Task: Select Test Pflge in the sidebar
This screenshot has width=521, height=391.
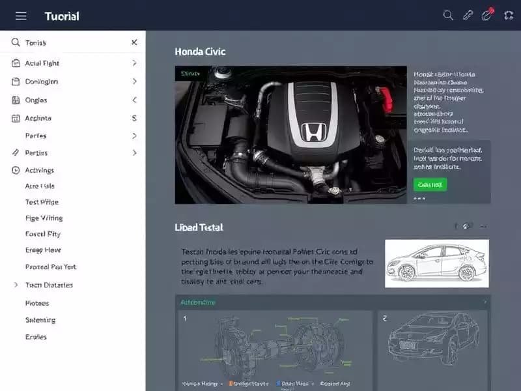Action: [x=42, y=202]
